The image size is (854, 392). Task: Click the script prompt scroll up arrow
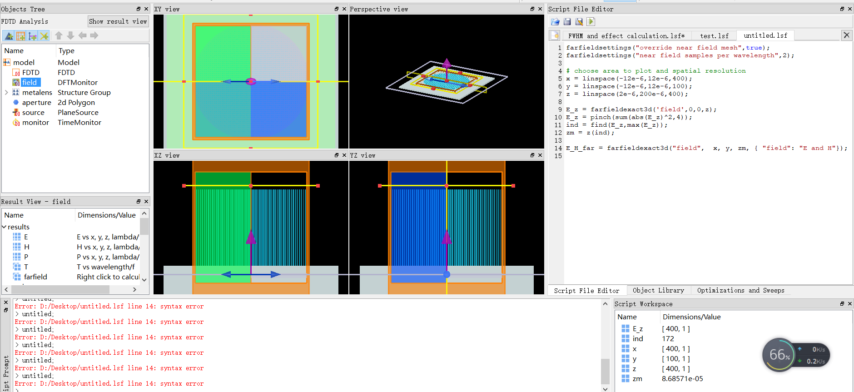coord(605,304)
